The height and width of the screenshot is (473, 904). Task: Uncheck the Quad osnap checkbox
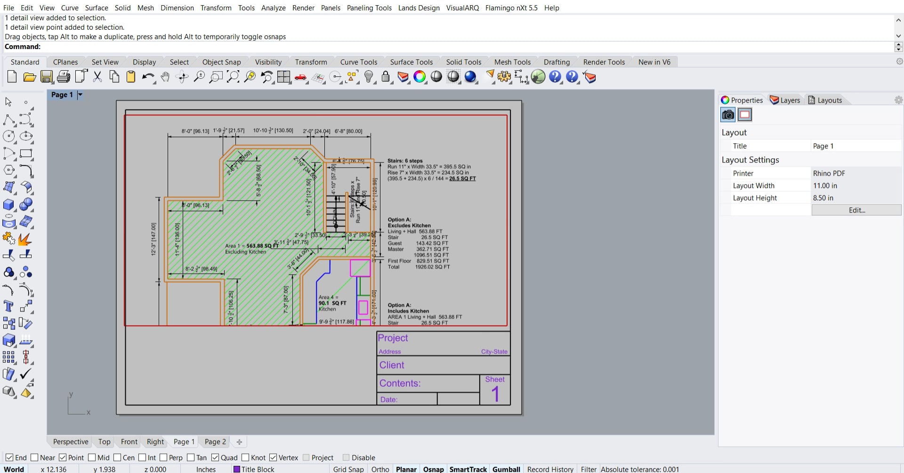pos(215,457)
